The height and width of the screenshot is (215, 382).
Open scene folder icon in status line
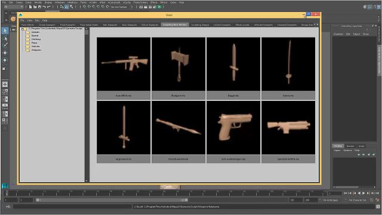(x=35, y=7)
